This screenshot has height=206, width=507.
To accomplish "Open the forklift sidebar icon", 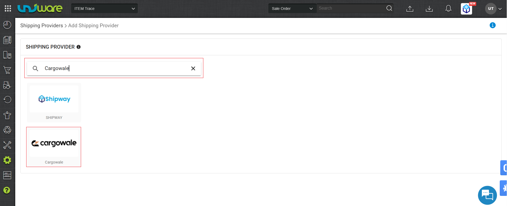I will [7, 85].
